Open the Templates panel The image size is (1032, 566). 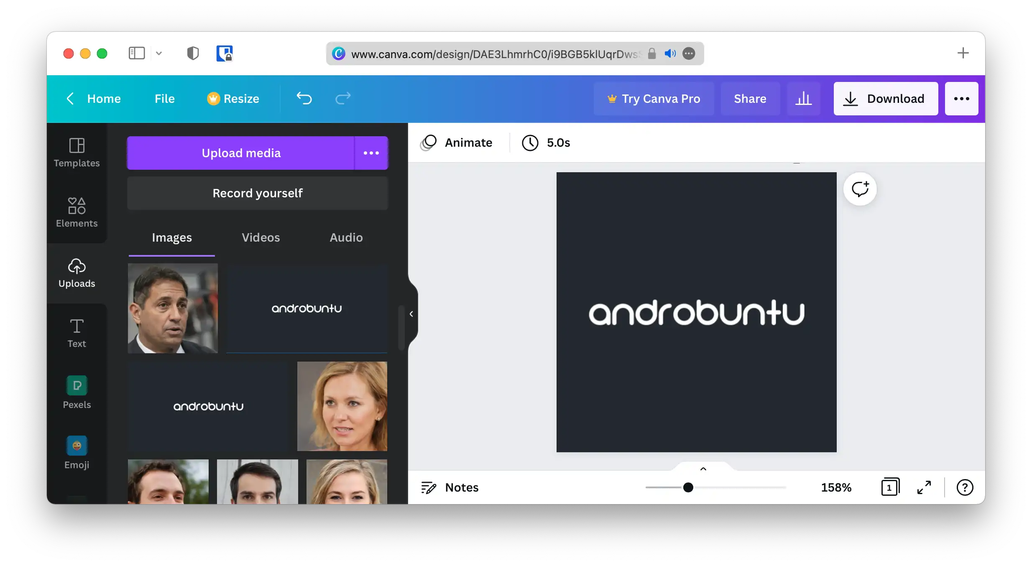point(77,153)
